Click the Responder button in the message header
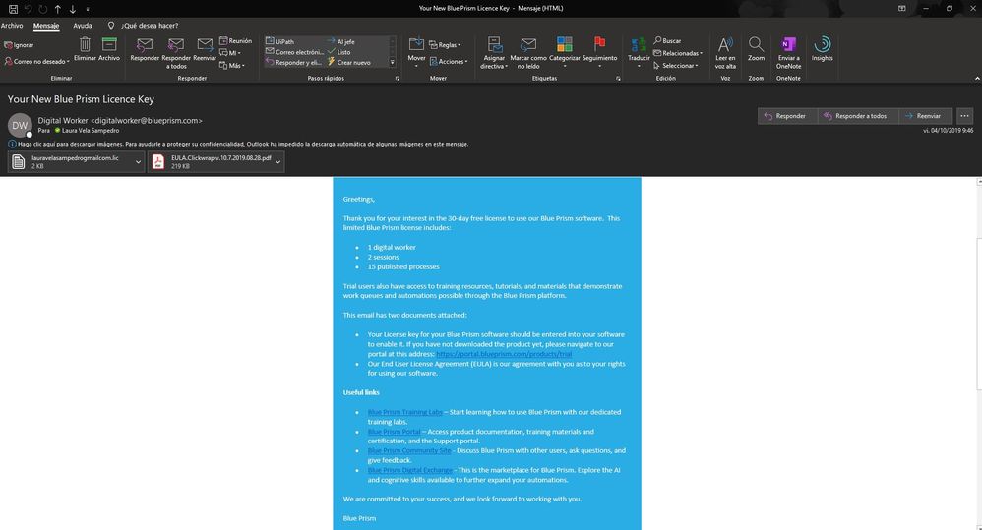 pos(786,116)
